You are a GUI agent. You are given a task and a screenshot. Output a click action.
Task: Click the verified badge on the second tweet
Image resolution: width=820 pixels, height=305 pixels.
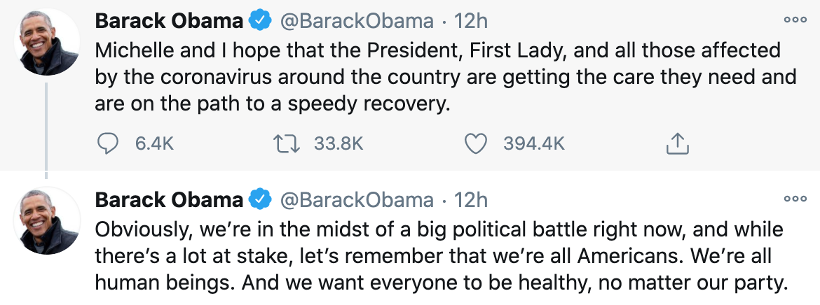261,201
